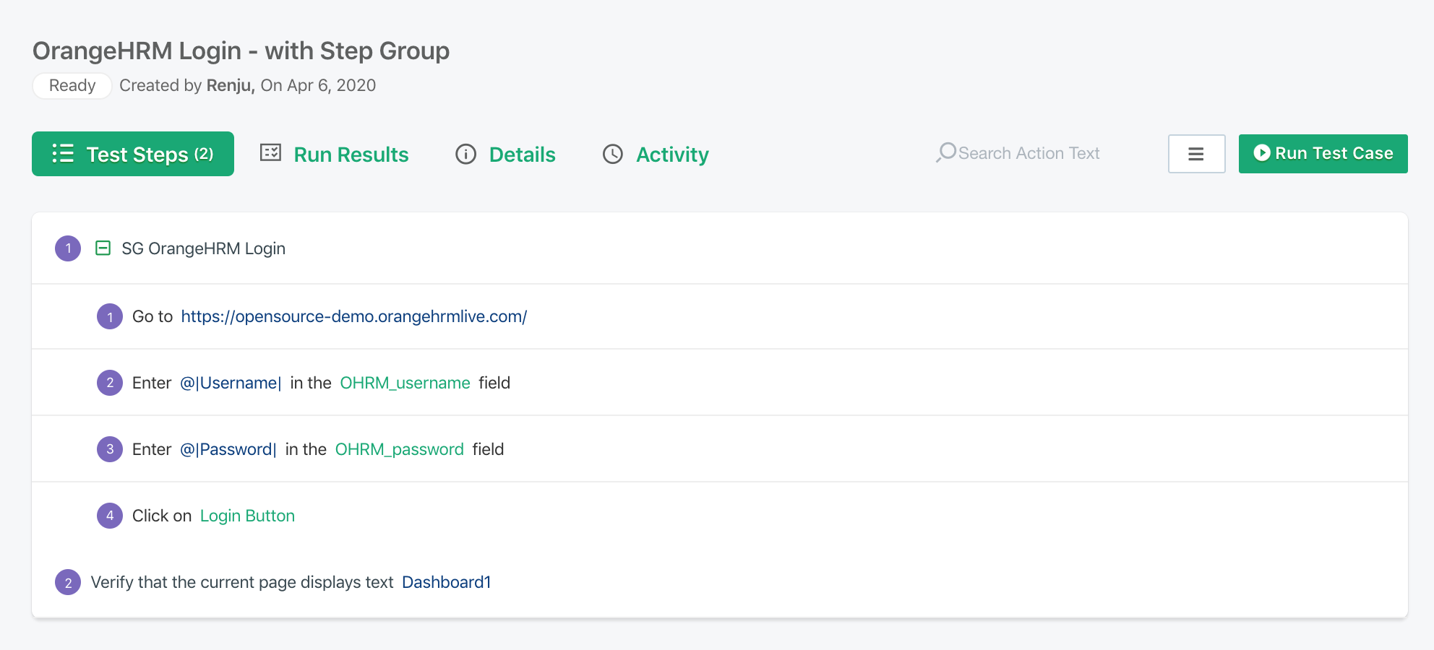This screenshot has width=1434, height=650.
Task: Click the Dashboard1 test data value
Action: (x=447, y=582)
